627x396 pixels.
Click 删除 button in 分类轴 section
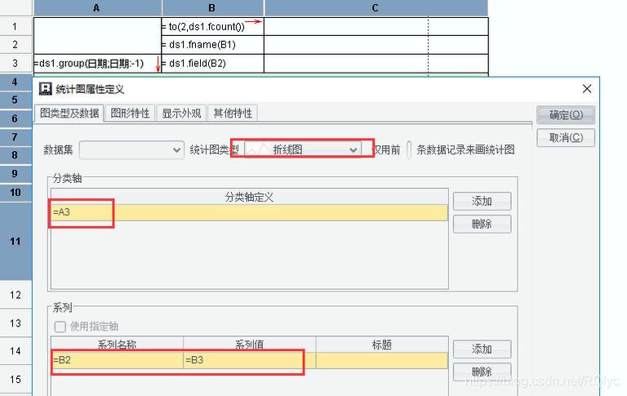tap(482, 224)
